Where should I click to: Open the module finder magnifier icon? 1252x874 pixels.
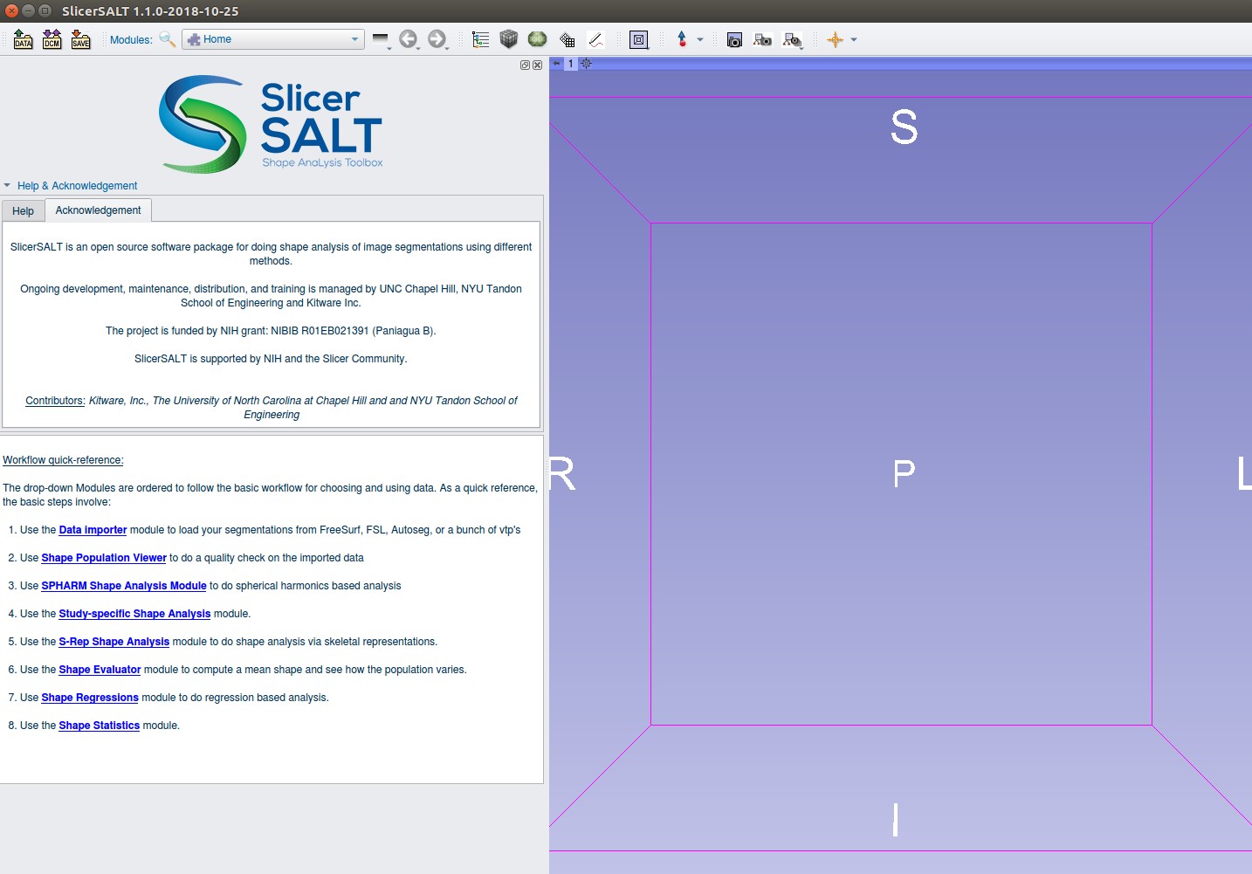point(167,39)
